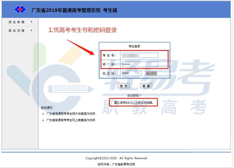Screen dimensions: 234x168
Task: Select the 验证码 text box
Action: coord(132,73)
